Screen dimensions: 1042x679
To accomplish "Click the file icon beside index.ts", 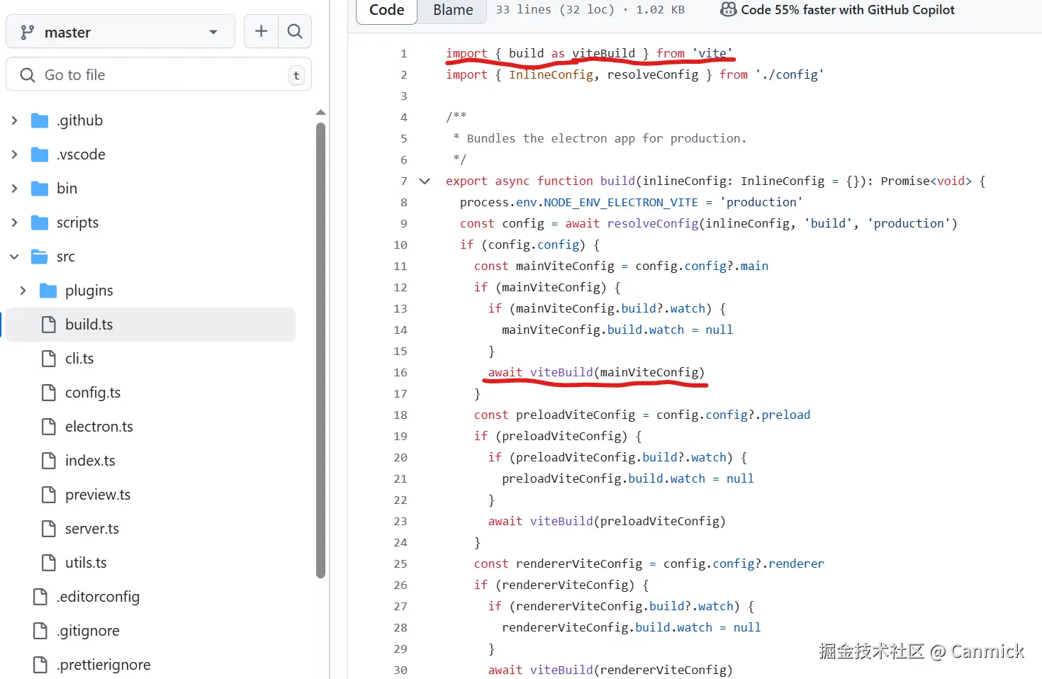I will [x=49, y=461].
